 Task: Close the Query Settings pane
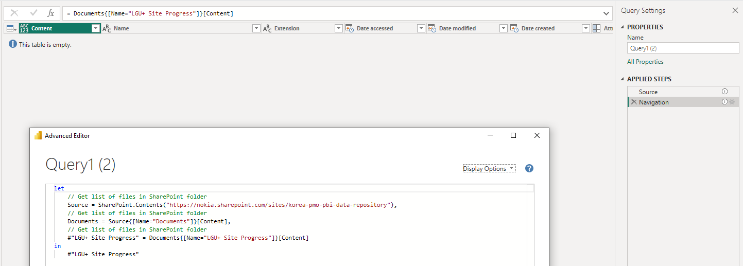[x=735, y=10]
